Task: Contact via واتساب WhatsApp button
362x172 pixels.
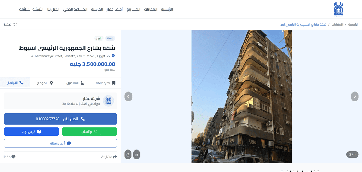Action: pyautogui.click(x=89, y=132)
